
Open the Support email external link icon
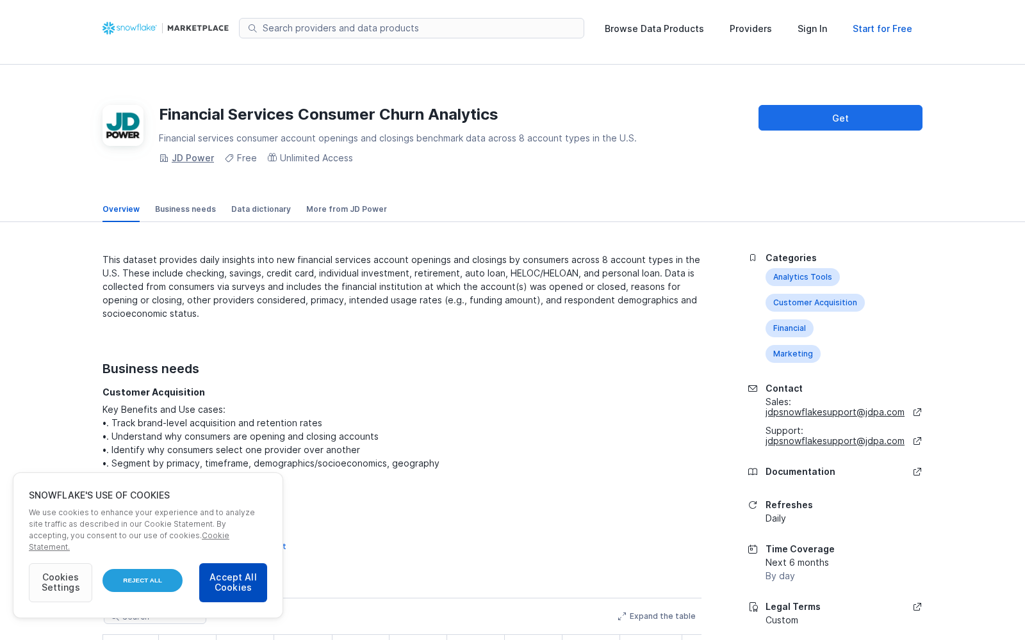(x=917, y=441)
